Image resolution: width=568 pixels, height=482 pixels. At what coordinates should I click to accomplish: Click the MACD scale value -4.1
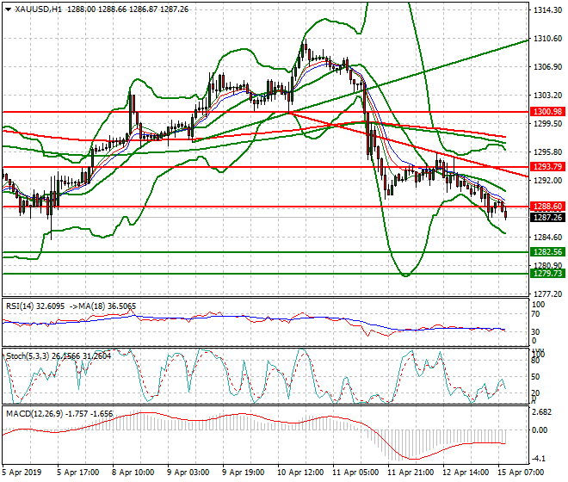point(540,459)
